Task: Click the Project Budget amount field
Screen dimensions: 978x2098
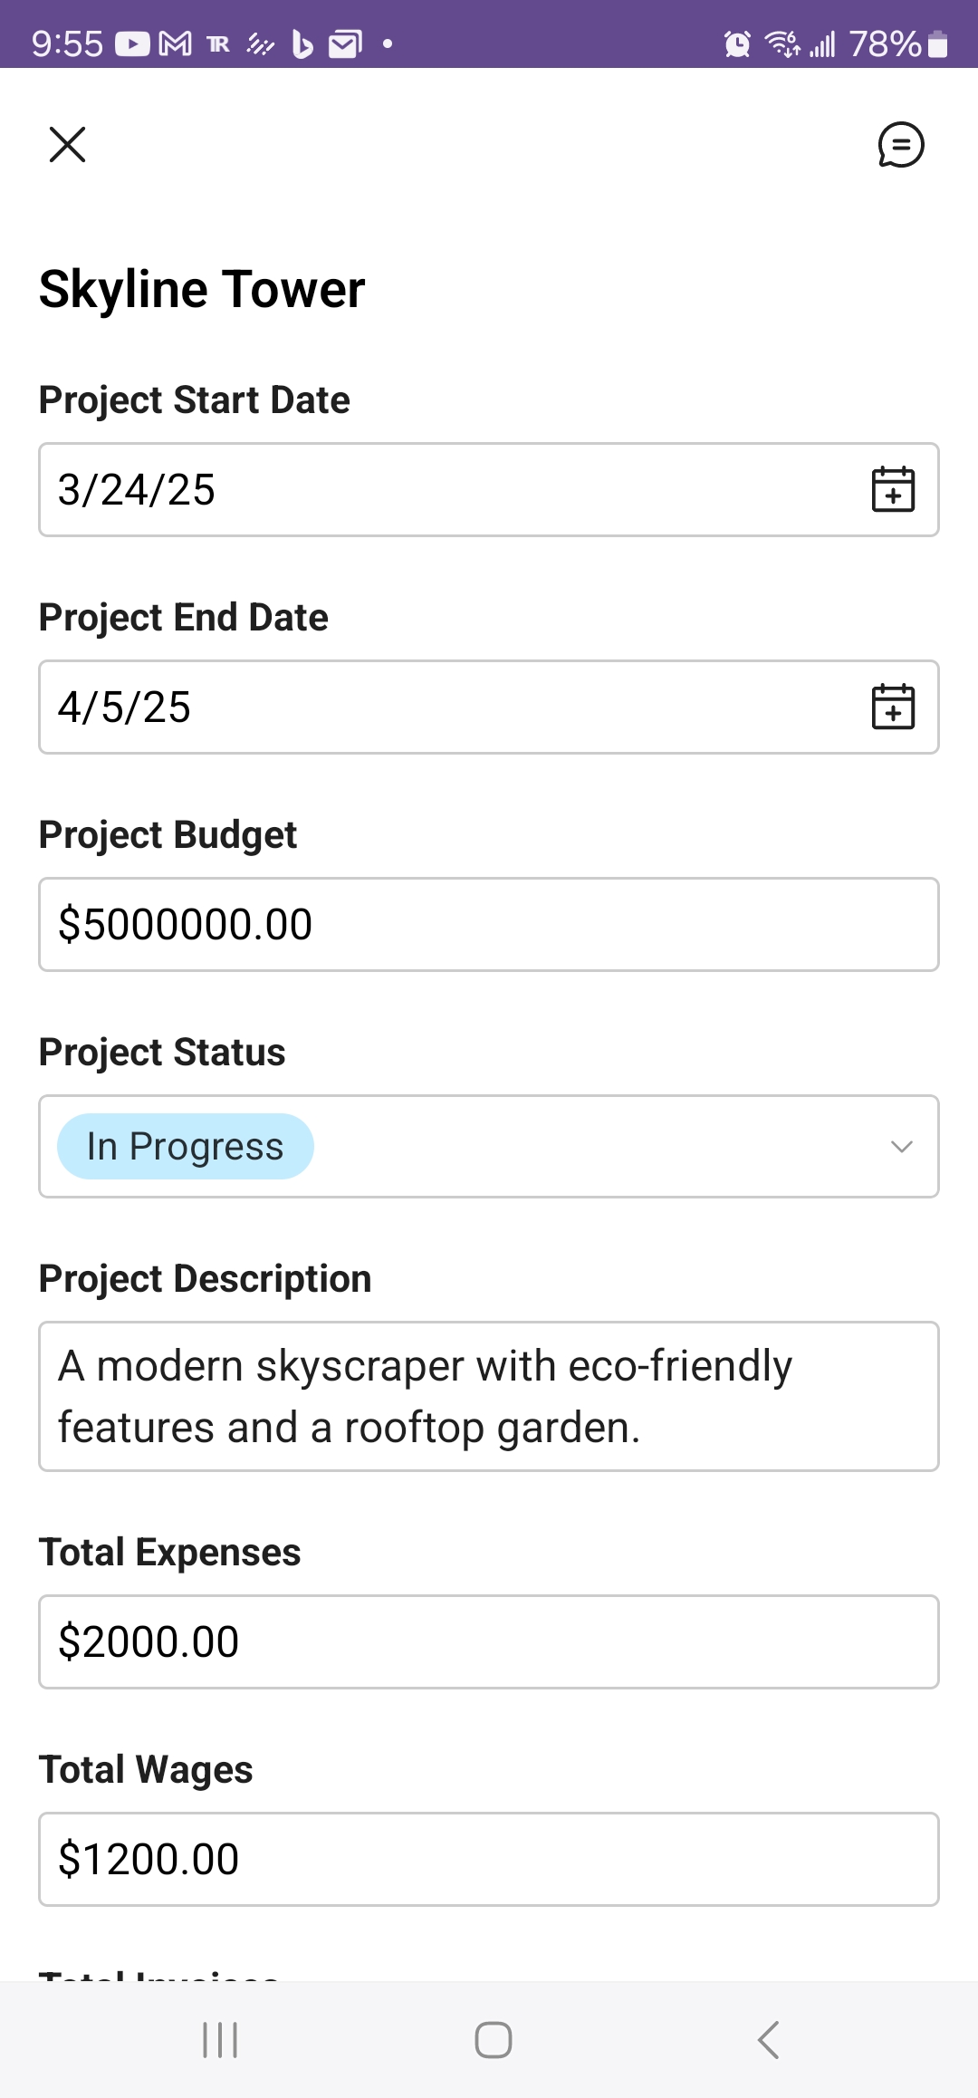Action: [x=488, y=925]
